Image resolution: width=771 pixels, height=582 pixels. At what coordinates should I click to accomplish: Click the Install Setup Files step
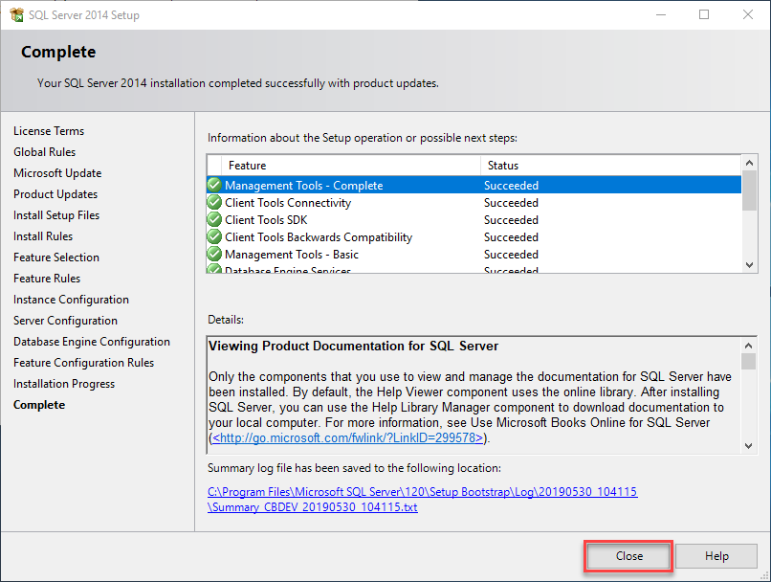(56, 215)
